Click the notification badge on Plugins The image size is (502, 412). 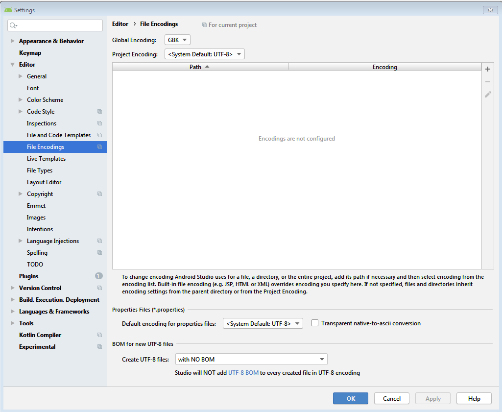[99, 276]
